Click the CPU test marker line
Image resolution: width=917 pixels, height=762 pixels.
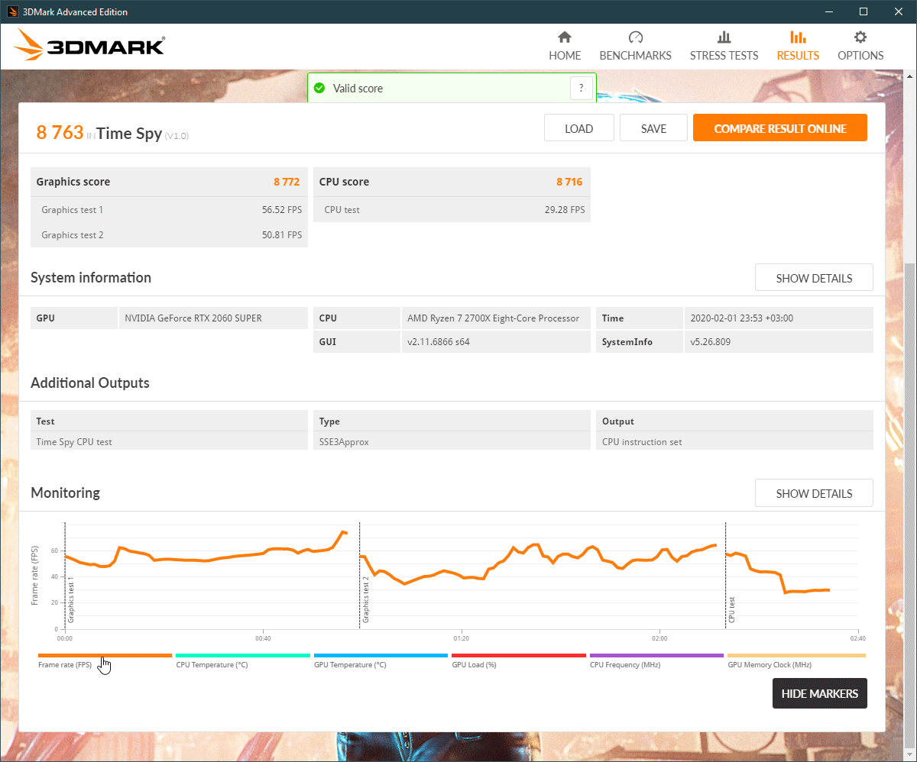coord(725,576)
